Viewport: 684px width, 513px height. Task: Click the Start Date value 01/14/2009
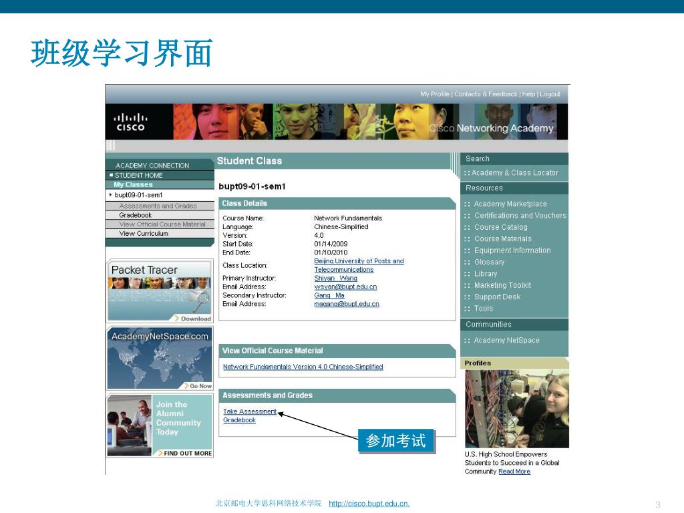tap(331, 244)
